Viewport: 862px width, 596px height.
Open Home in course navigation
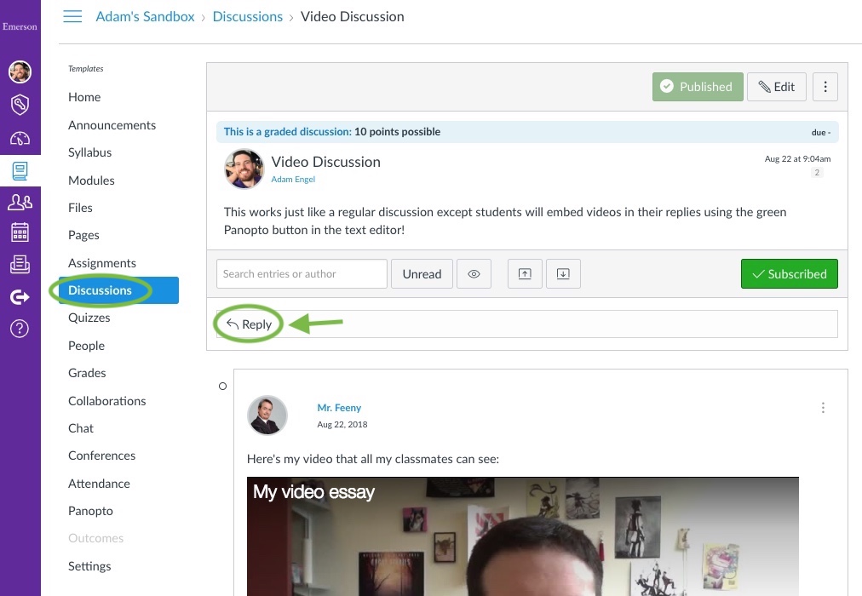point(84,97)
